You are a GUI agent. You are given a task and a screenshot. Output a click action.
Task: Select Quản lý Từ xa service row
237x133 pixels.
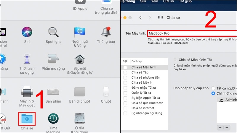click(x=144, y=93)
